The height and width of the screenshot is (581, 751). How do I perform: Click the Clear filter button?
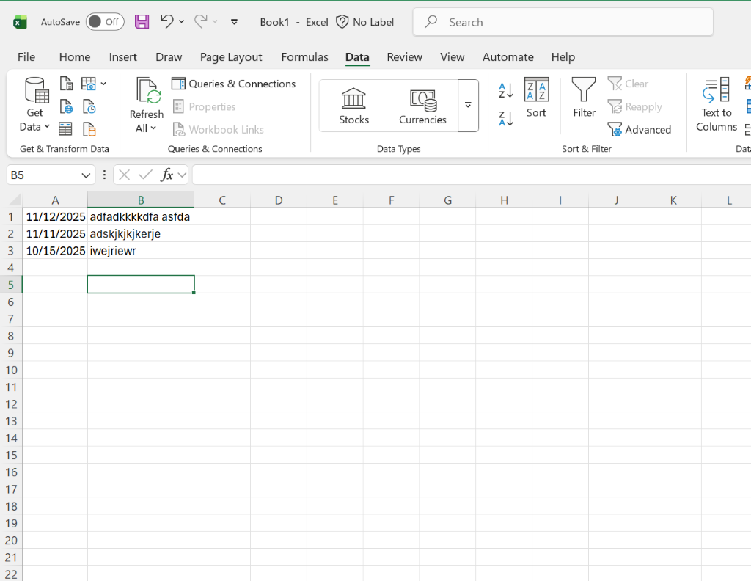click(628, 84)
